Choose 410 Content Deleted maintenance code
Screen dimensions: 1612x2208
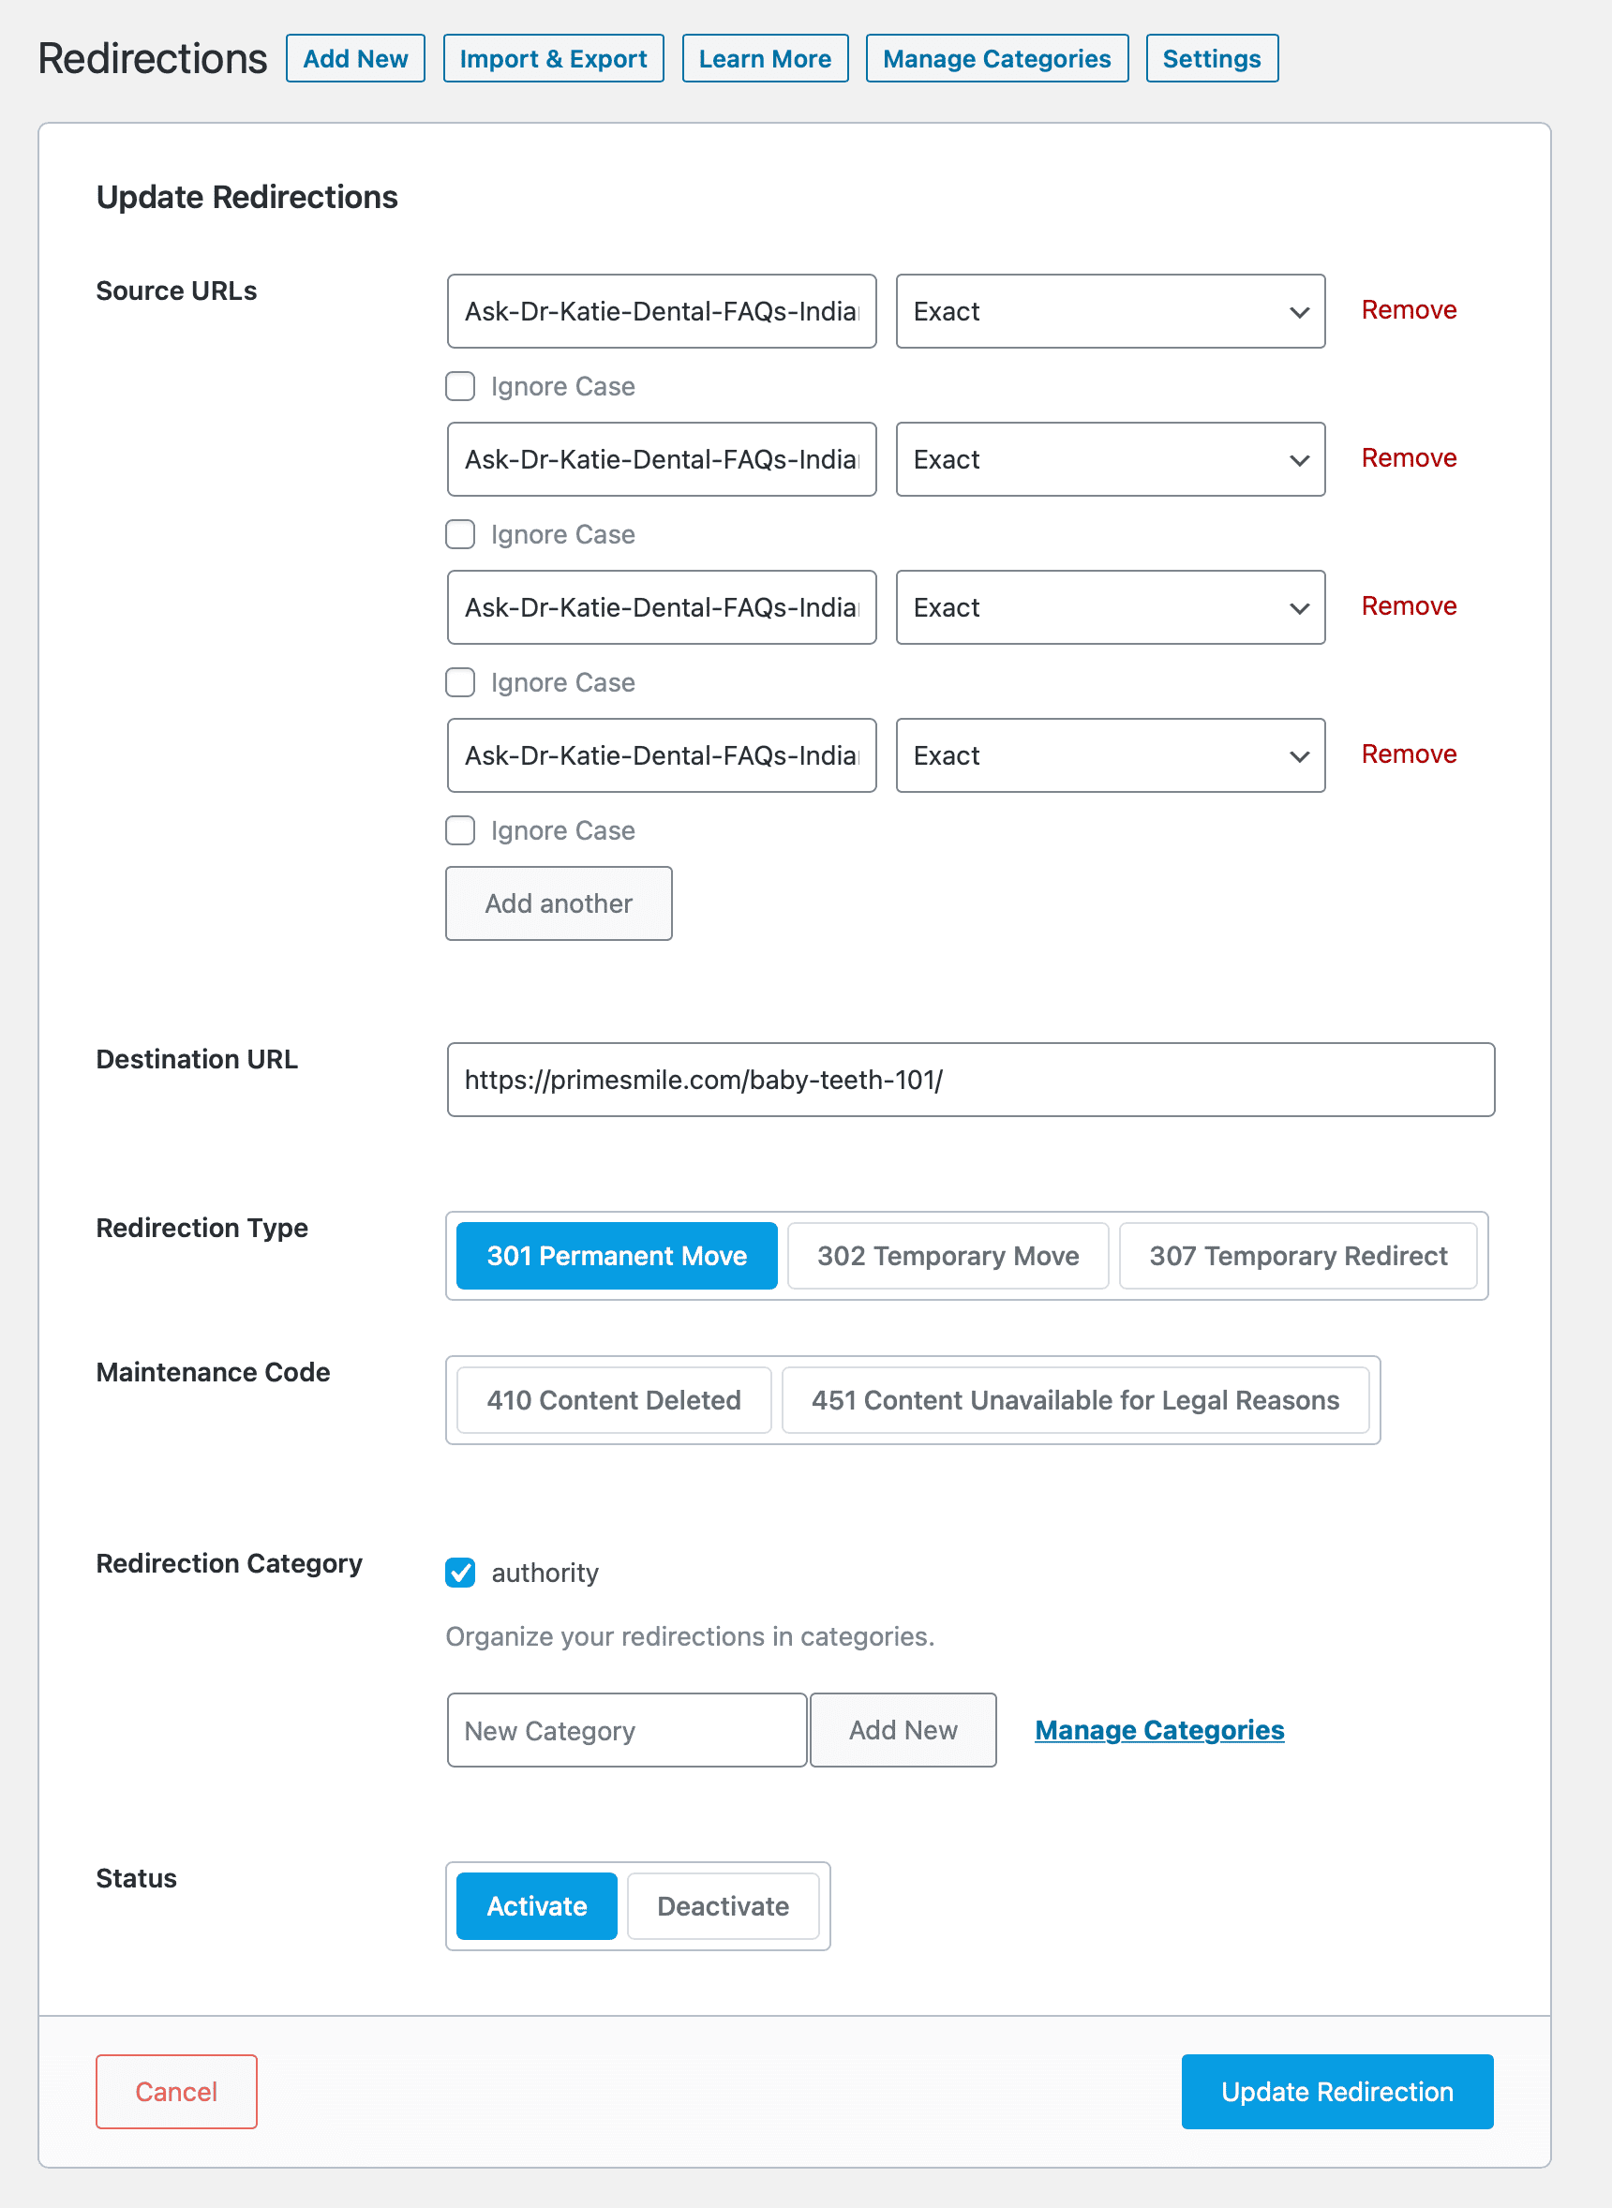click(x=613, y=1400)
